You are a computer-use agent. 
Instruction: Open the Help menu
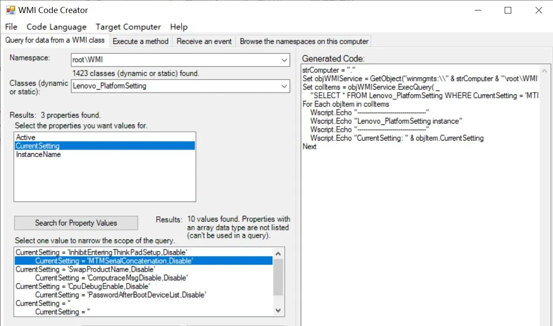coord(179,27)
